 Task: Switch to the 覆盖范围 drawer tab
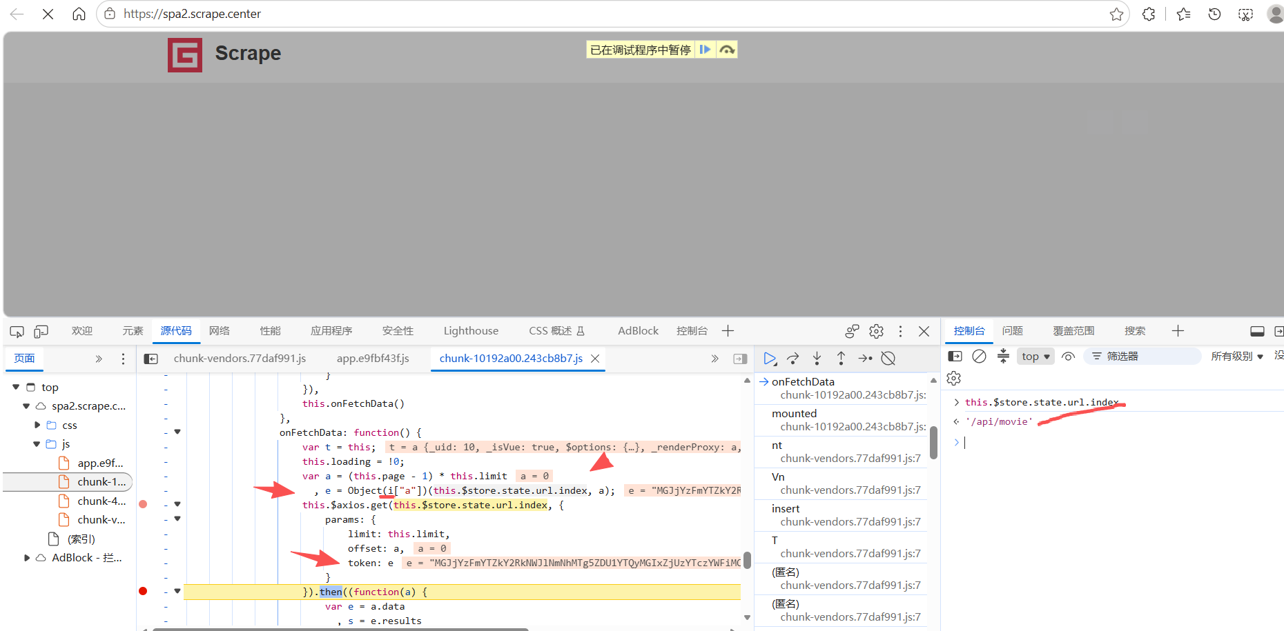pos(1073,331)
